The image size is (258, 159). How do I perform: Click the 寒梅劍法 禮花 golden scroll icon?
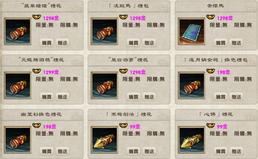[x=104, y=140]
